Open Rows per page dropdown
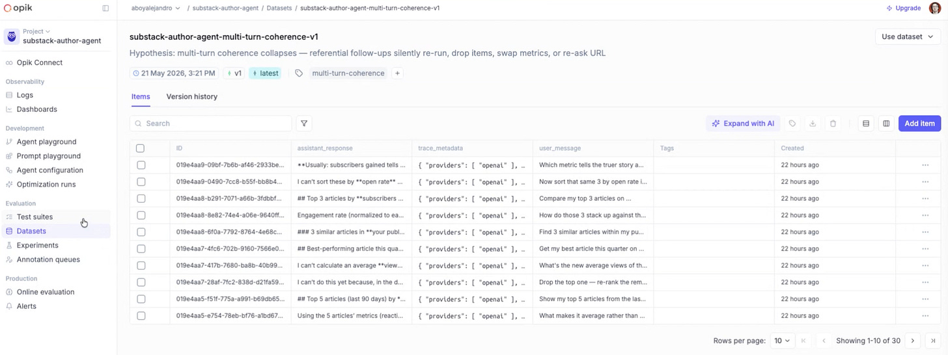 click(x=782, y=341)
